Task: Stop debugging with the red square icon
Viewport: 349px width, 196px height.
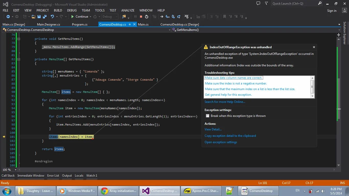Action: (141, 17)
